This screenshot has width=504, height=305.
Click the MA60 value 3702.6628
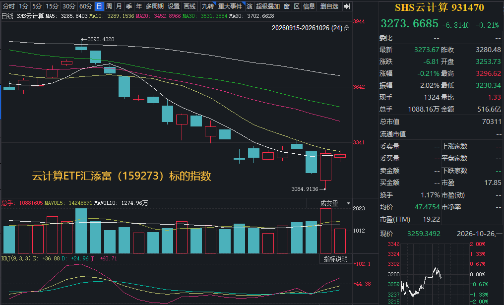pos(260,16)
